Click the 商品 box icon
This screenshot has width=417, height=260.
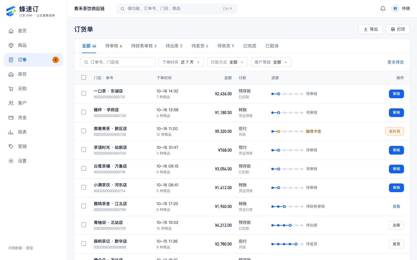[x=11, y=45]
